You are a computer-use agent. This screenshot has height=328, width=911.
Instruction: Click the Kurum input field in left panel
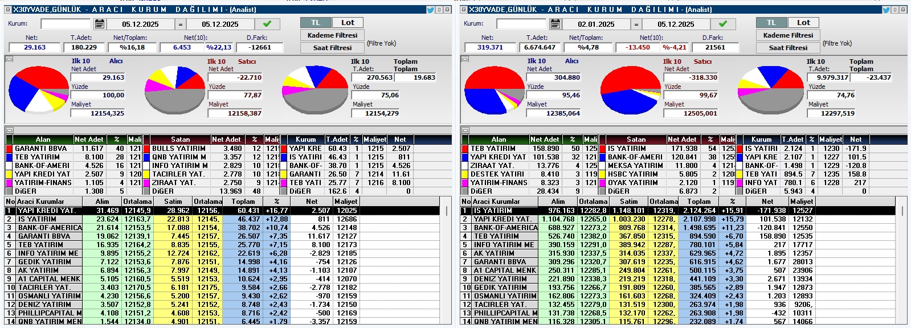point(66,24)
